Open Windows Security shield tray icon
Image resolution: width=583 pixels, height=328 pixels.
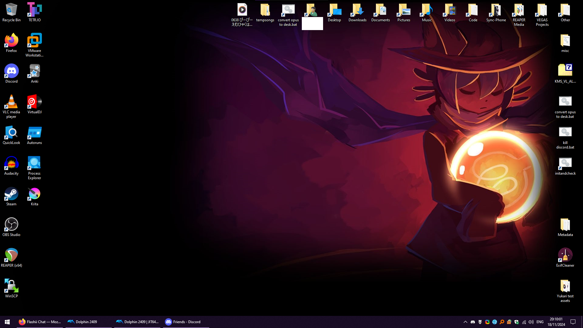(517, 322)
